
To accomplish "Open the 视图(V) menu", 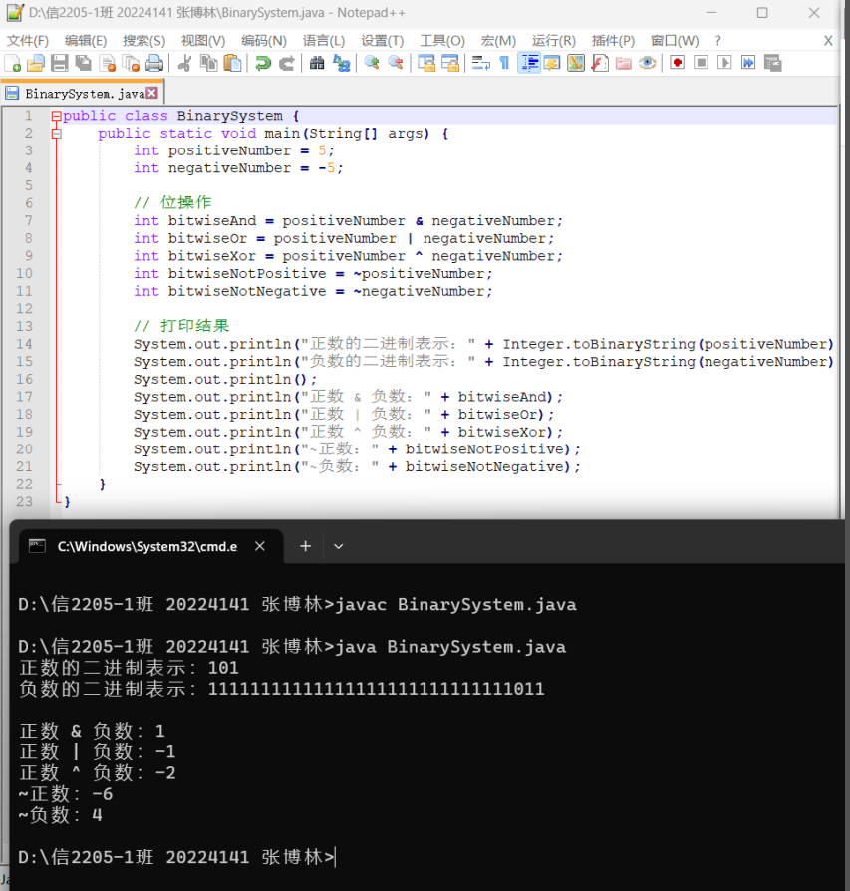I will 203,41.
